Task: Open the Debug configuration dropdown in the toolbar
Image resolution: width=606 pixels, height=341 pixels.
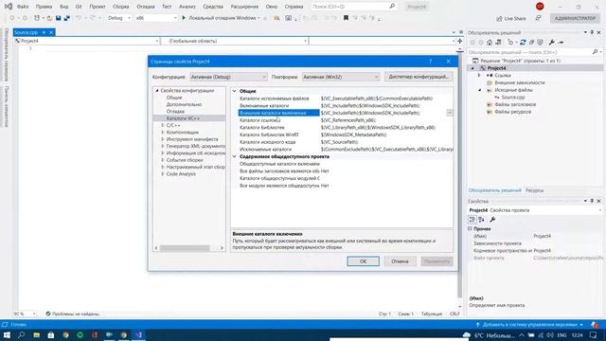Action: click(119, 18)
